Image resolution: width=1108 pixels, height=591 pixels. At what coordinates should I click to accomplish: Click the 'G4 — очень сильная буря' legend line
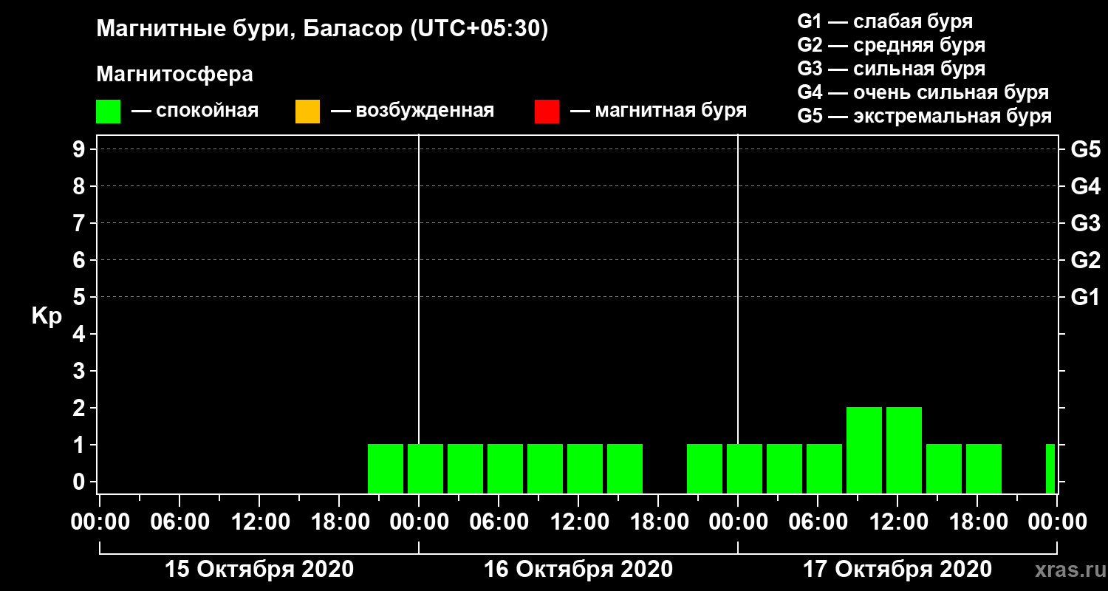[x=923, y=92]
